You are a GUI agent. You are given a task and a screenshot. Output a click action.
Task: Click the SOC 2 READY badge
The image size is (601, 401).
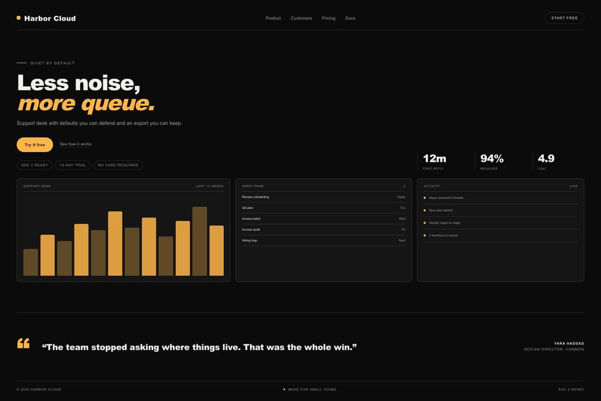click(35, 165)
